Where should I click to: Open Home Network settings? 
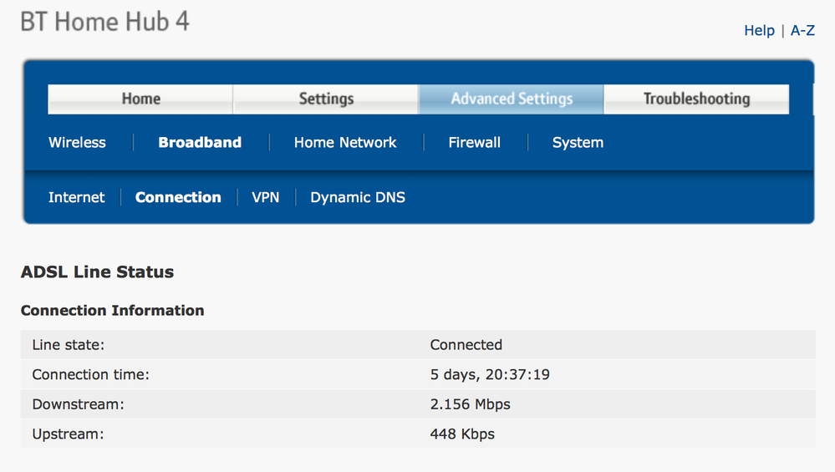345,143
